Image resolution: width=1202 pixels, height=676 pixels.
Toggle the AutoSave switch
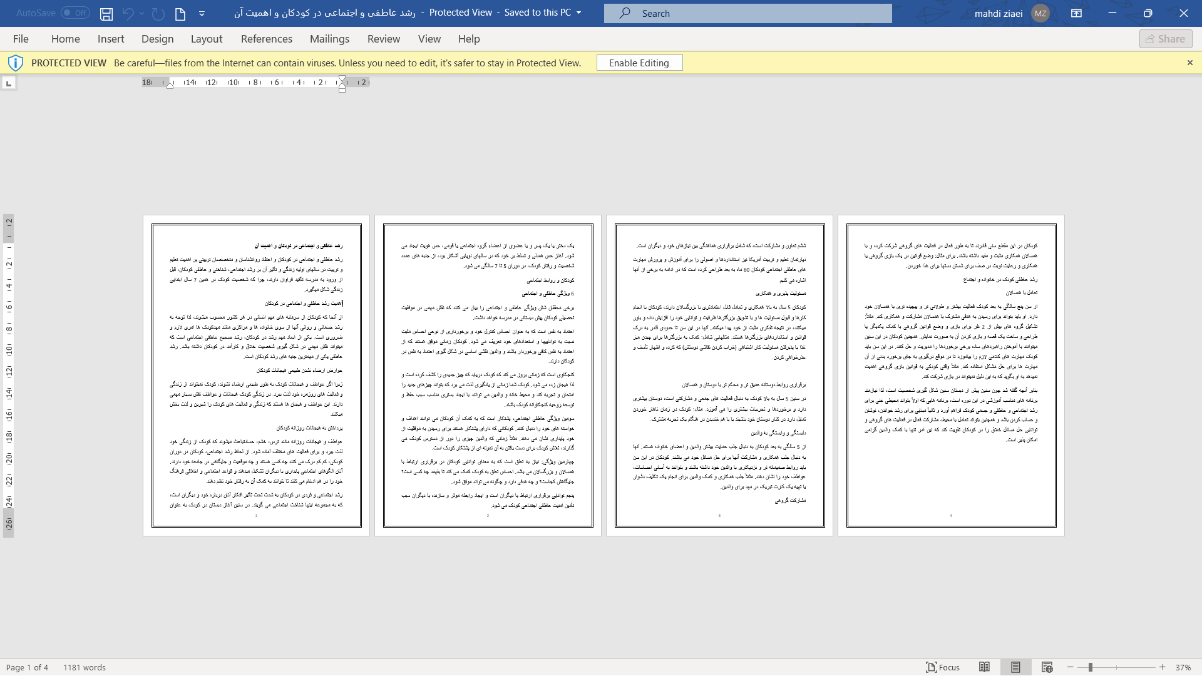(x=75, y=13)
